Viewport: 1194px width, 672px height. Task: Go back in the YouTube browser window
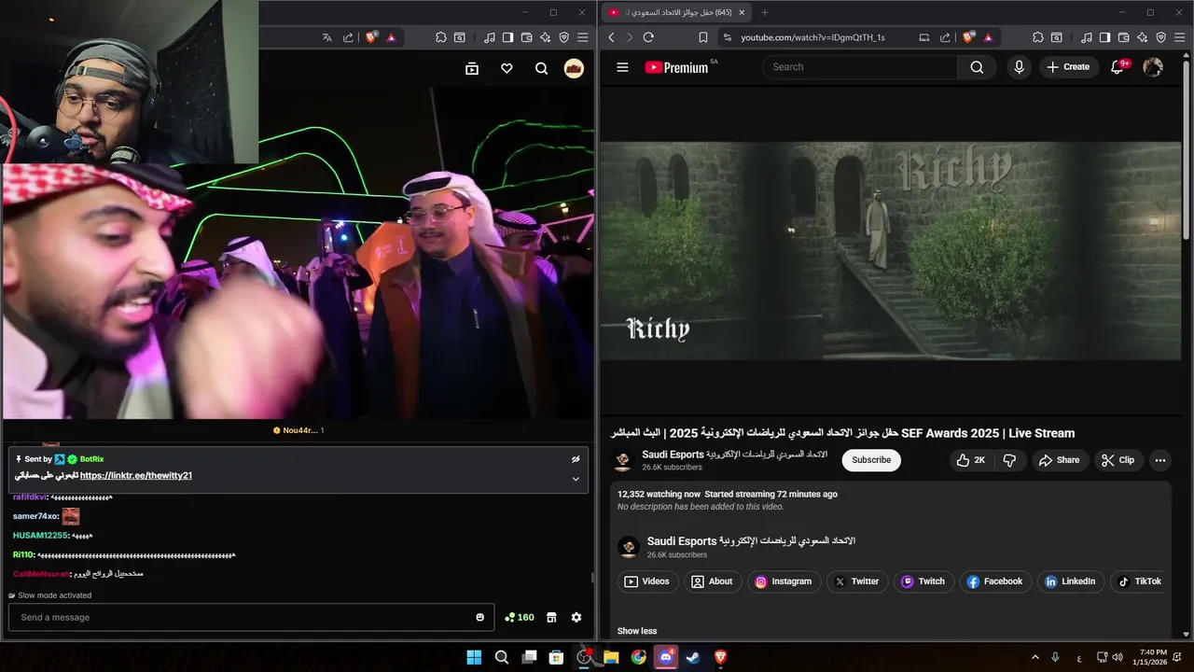[612, 37]
